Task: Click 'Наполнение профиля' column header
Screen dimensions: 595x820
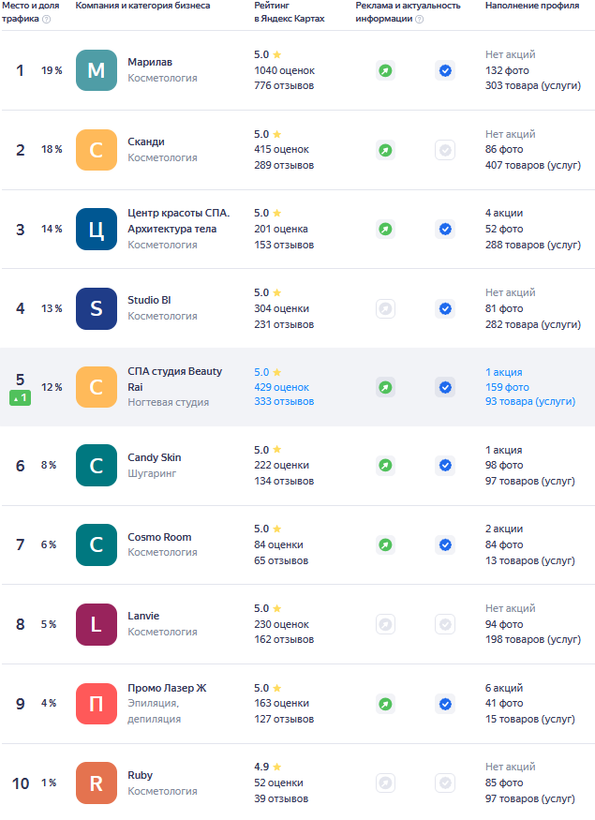Action: pos(532,6)
